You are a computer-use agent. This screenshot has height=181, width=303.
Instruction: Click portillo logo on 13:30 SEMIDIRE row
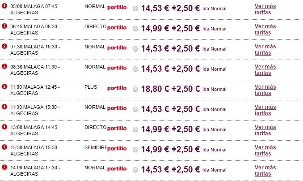tap(117, 149)
